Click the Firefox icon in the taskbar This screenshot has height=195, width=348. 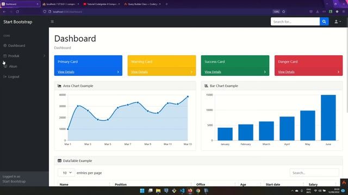pos(190,191)
